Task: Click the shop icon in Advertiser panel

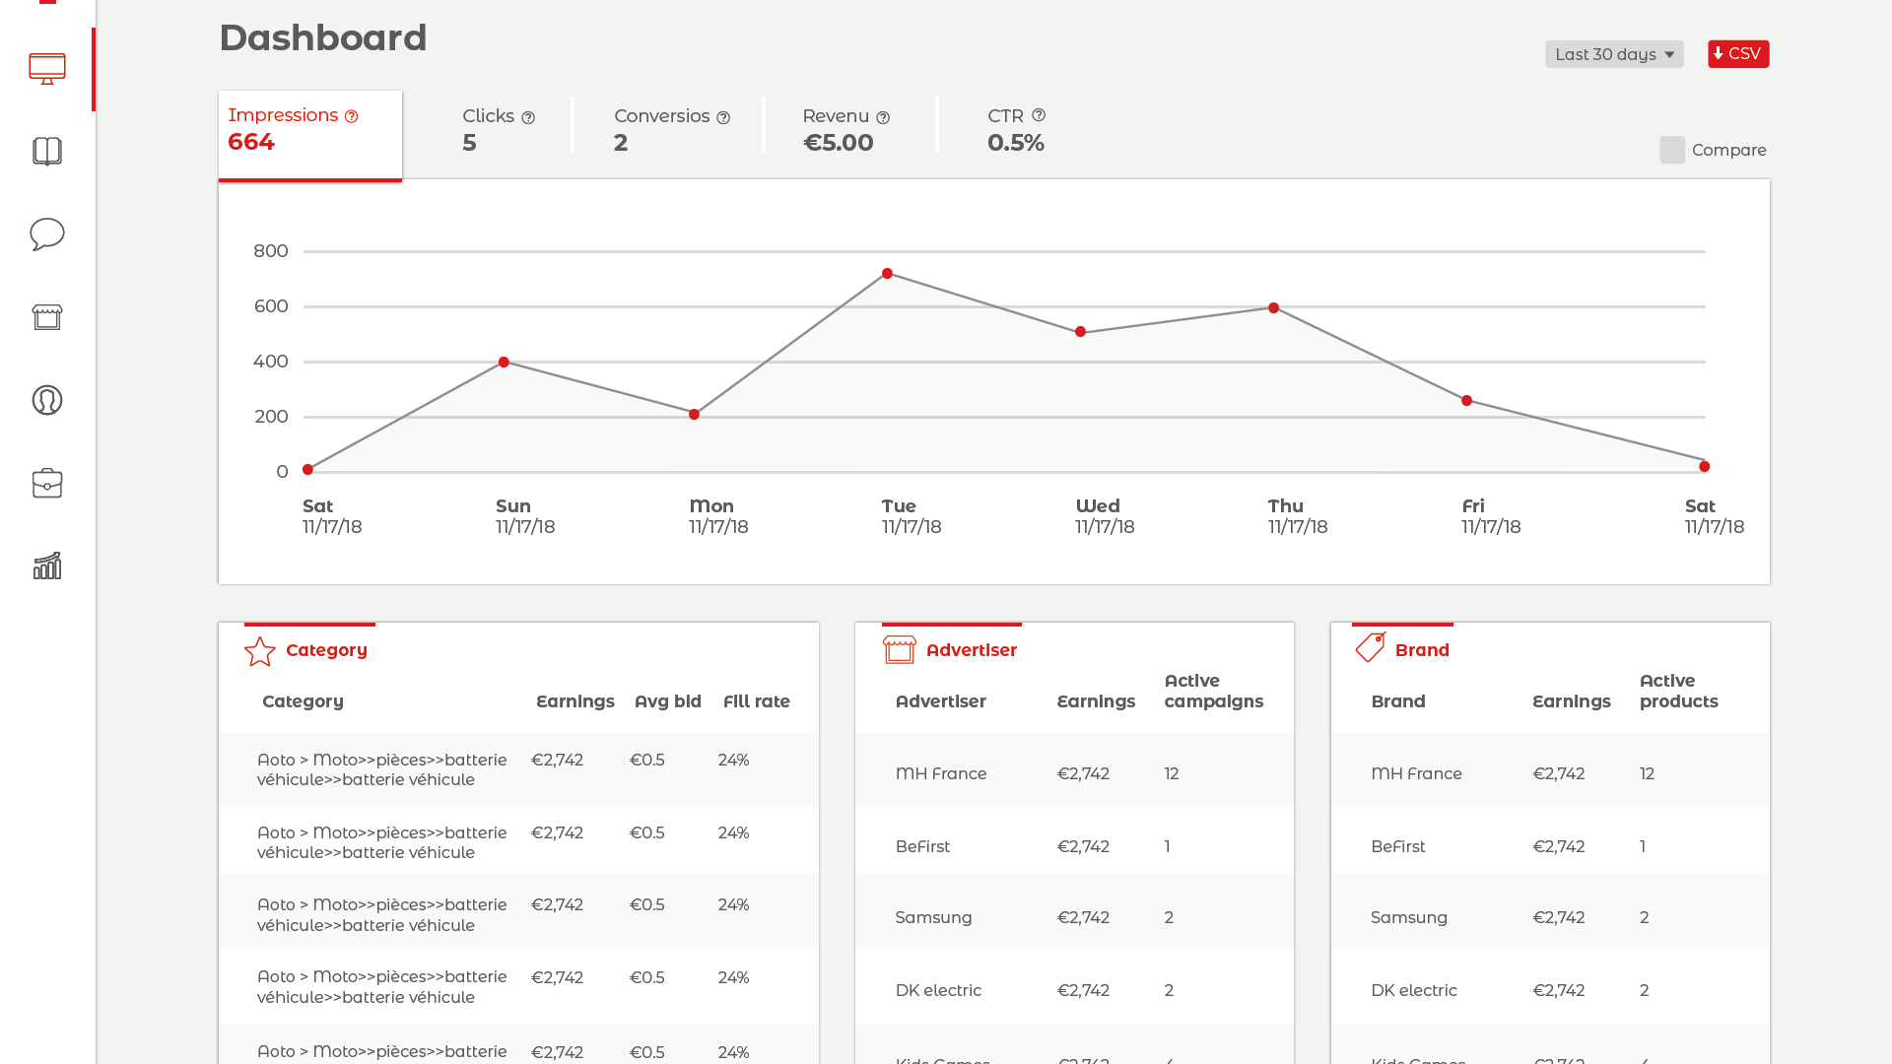Action: click(x=900, y=649)
